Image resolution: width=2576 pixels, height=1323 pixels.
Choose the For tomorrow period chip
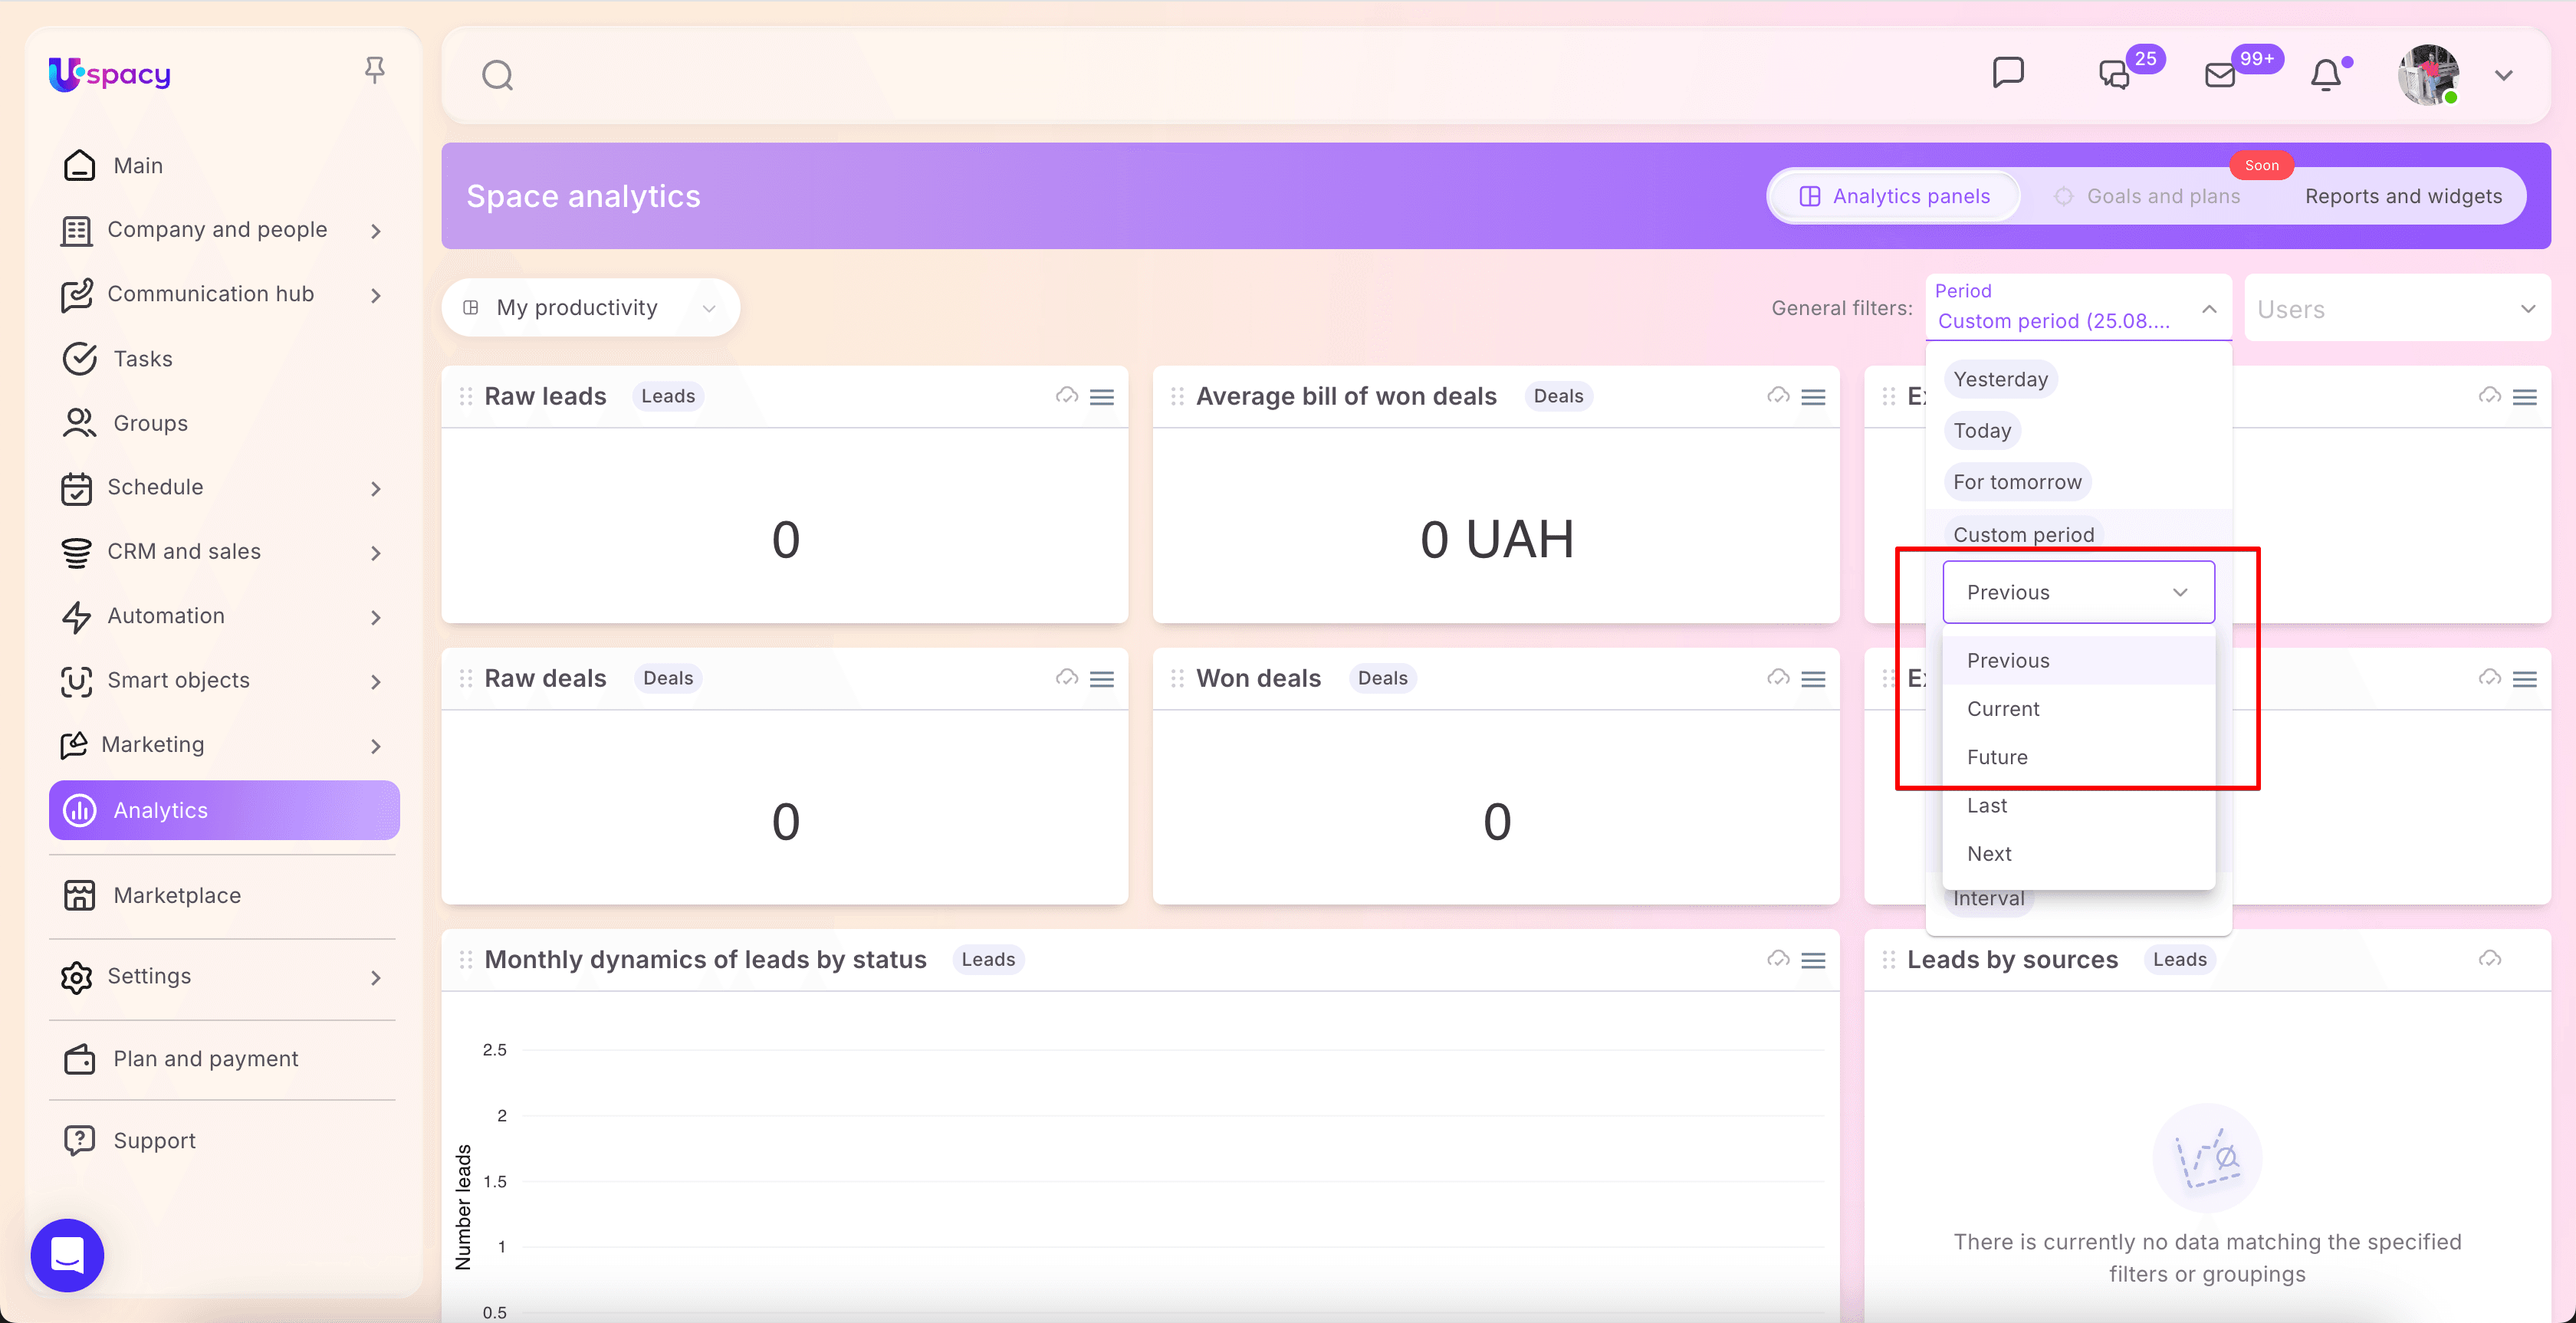point(2017,482)
